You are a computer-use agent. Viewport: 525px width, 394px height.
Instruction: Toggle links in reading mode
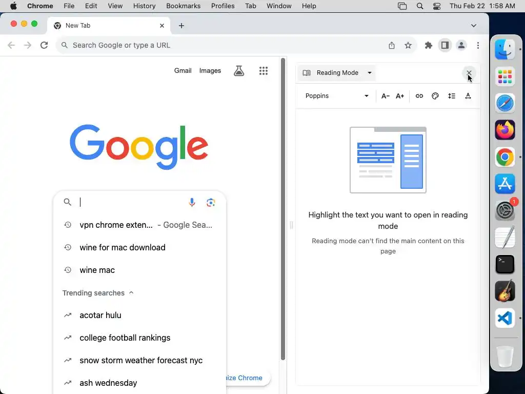pos(419,96)
